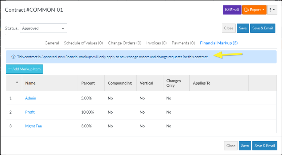The image size is (282, 155).
Task: Go to the Change Orders tab
Action: click(x=125, y=43)
